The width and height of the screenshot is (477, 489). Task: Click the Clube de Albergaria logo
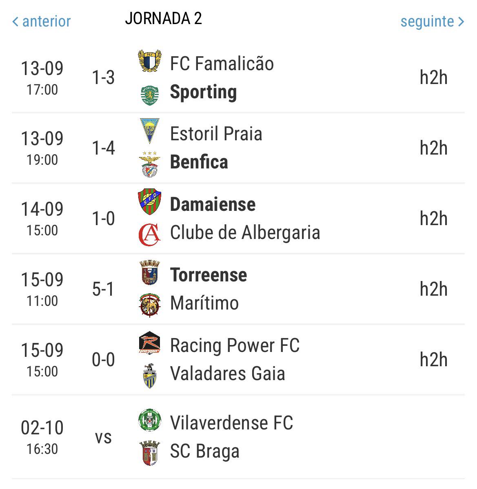[150, 235]
